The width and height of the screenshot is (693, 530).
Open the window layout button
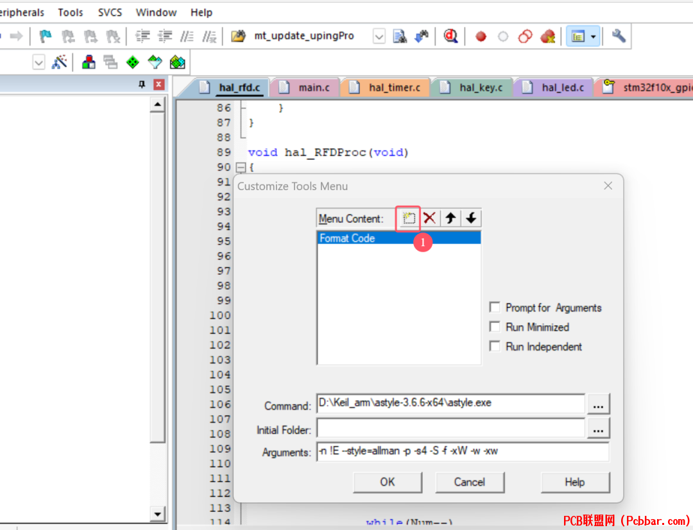(x=578, y=36)
